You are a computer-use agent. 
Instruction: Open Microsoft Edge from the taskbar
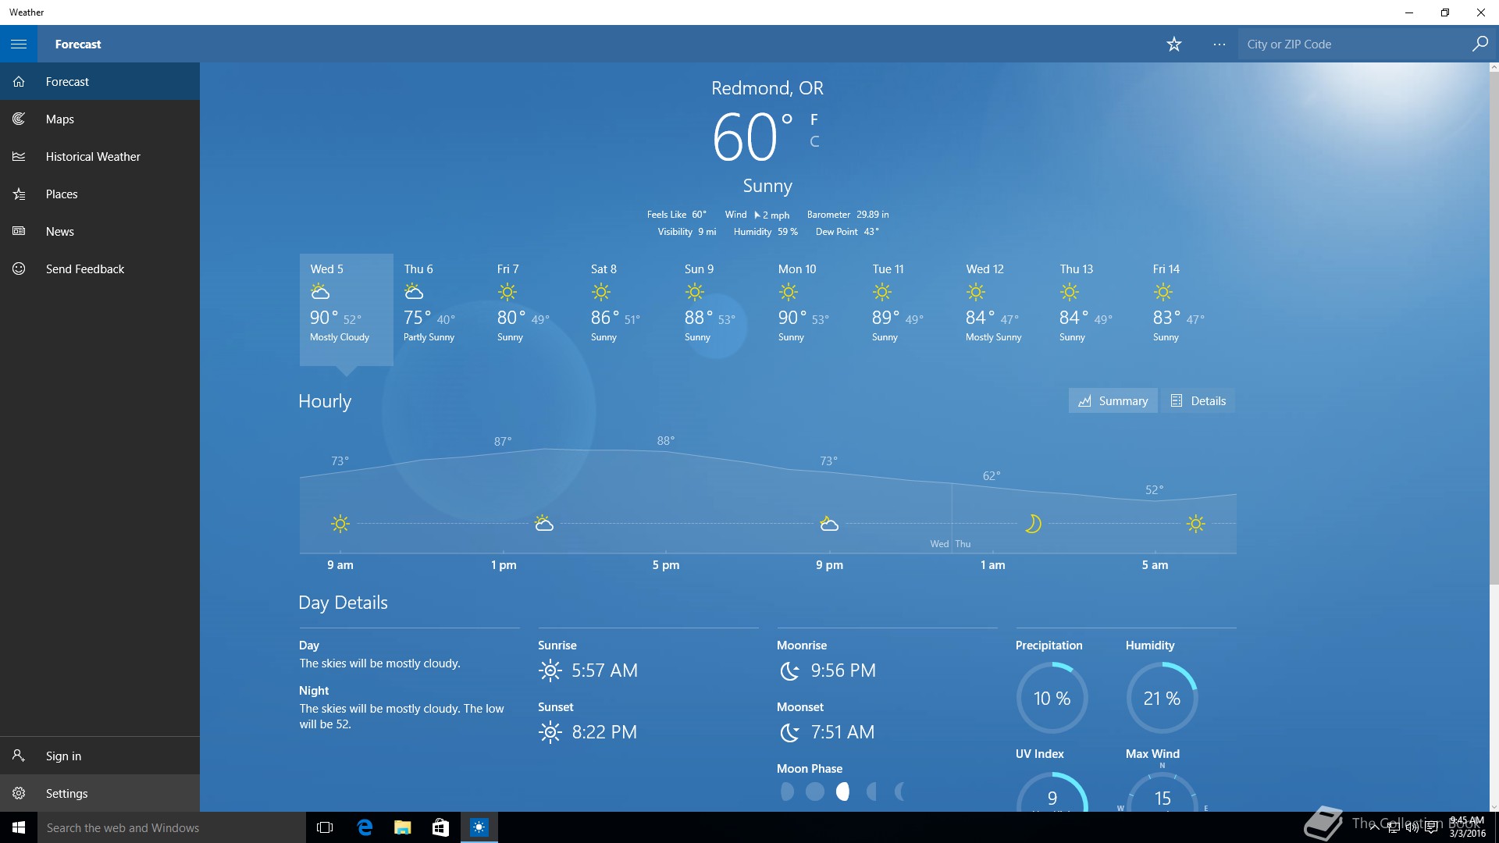365,827
